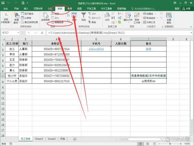Select the Sheet3 worksheet tab
Screen dimensions: 194x146
pos(39,139)
